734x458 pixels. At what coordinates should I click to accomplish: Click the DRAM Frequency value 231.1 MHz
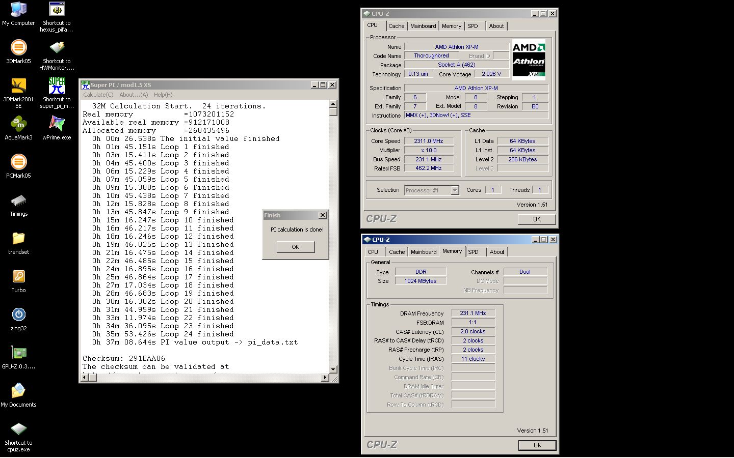473,313
